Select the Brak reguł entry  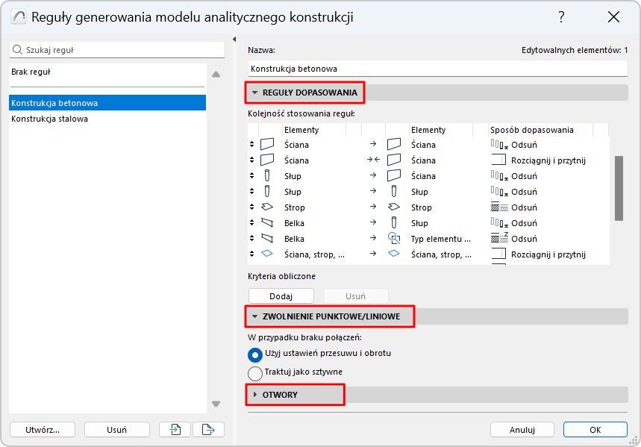(x=107, y=72)
